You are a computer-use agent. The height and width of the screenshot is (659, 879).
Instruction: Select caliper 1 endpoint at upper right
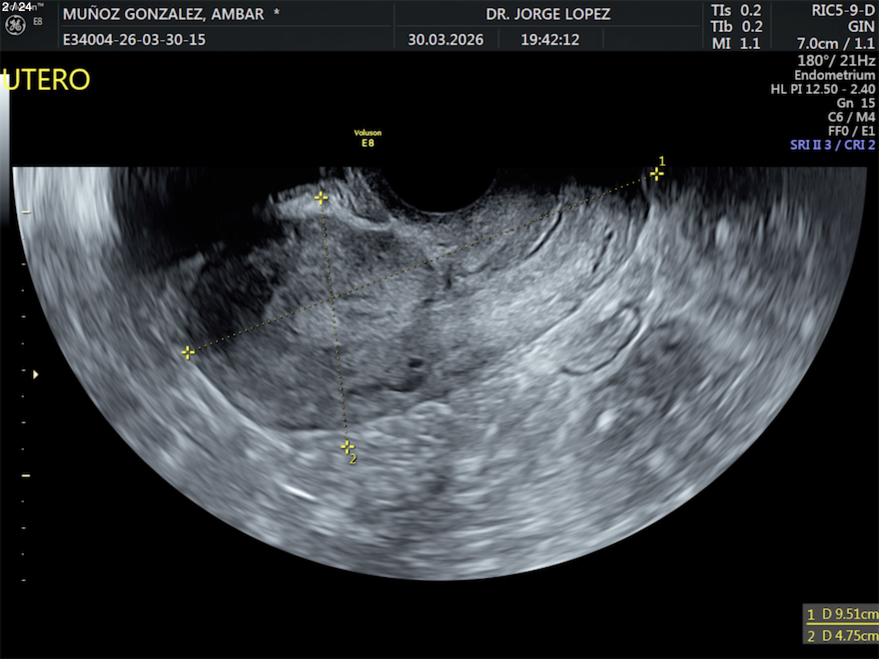coord(656,174)
